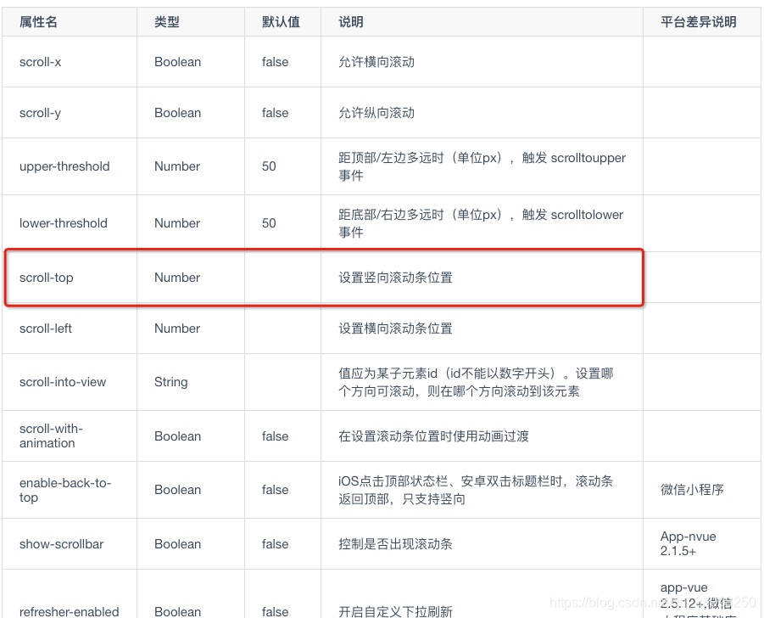764x618 pixels.
Task: Click the 设置横向滚动条位置 description
Action: 396,329
